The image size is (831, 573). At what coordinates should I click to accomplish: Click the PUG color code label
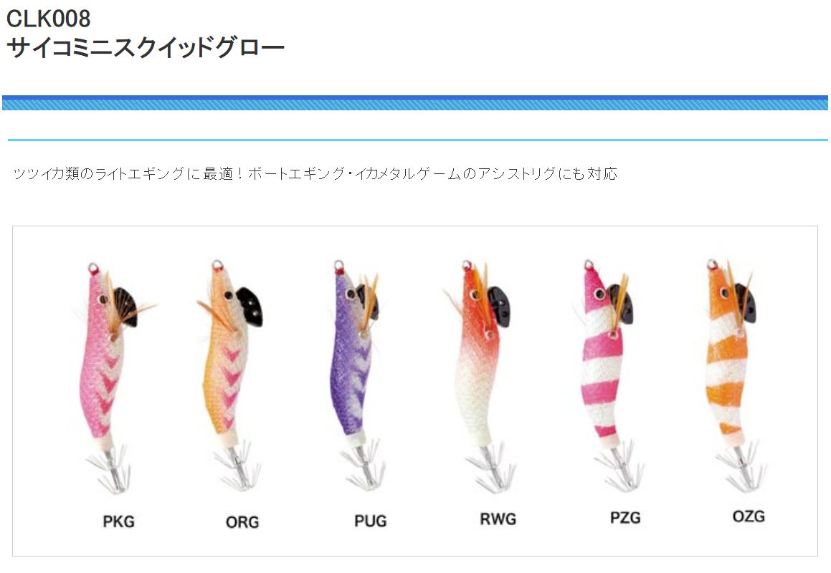(371, 521)
